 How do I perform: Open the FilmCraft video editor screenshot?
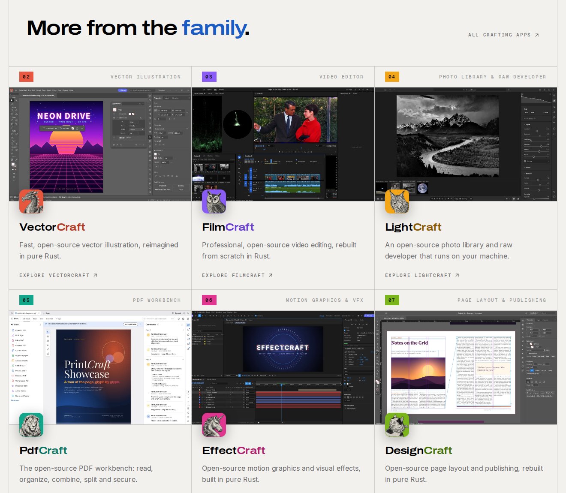click(x=283, y=144)
